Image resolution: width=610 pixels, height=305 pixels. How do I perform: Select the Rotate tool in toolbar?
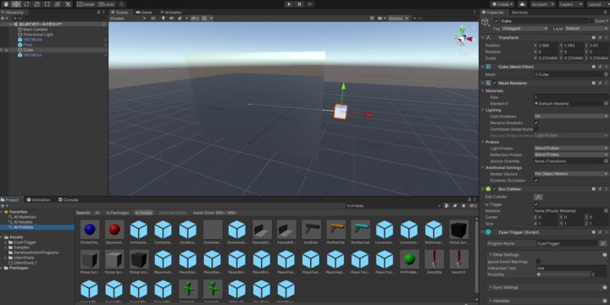[x=26, y=4]
